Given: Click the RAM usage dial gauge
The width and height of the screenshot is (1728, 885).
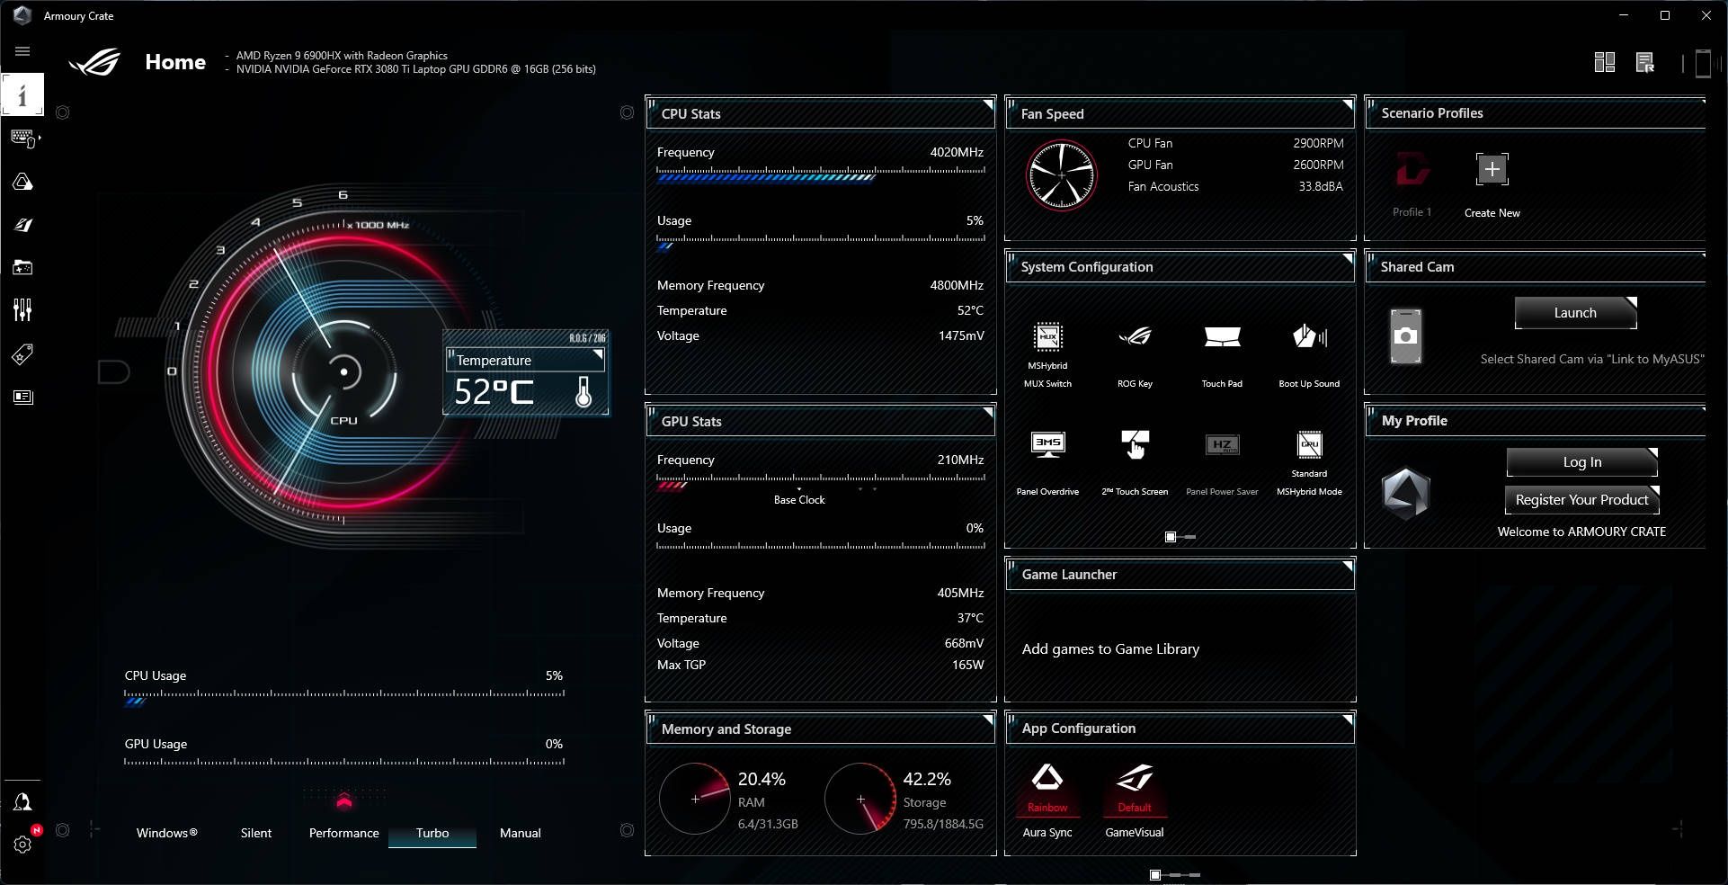Looking at the screenshot, I should (x=695, y=799).
